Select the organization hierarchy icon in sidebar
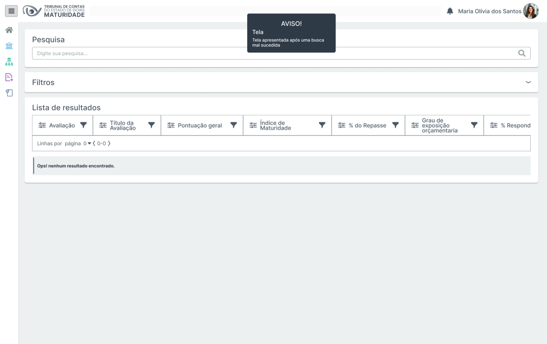Image resolution: width=547 pixels, height=344 pixels. (9, 61)
